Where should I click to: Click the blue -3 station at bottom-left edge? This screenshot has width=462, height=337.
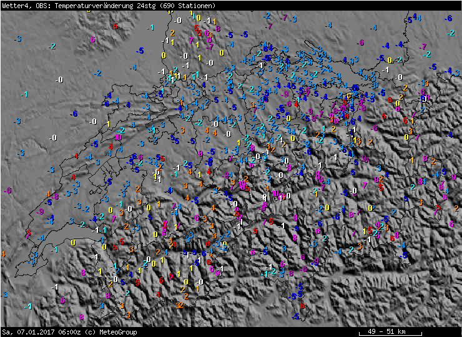(x=5, y=294)
